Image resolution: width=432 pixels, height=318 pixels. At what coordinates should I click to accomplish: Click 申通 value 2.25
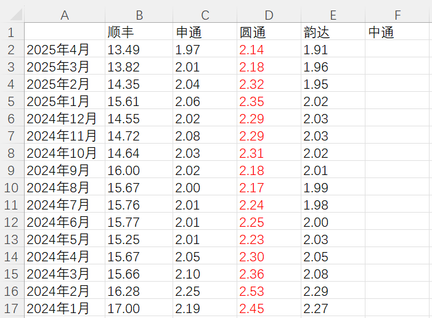[205, 291]
